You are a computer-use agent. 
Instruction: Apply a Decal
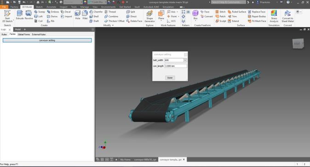click(x=66, y=12)
